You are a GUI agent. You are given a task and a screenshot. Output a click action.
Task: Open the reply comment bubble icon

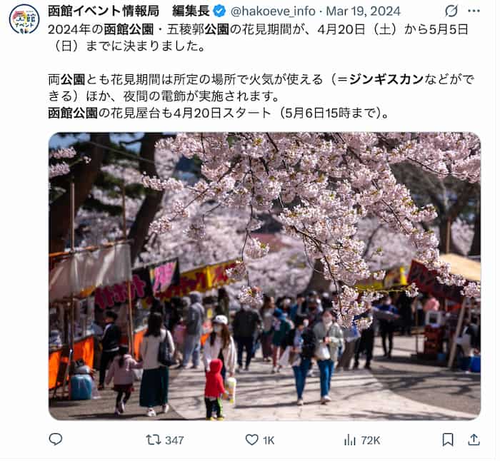tap(56, 440)
